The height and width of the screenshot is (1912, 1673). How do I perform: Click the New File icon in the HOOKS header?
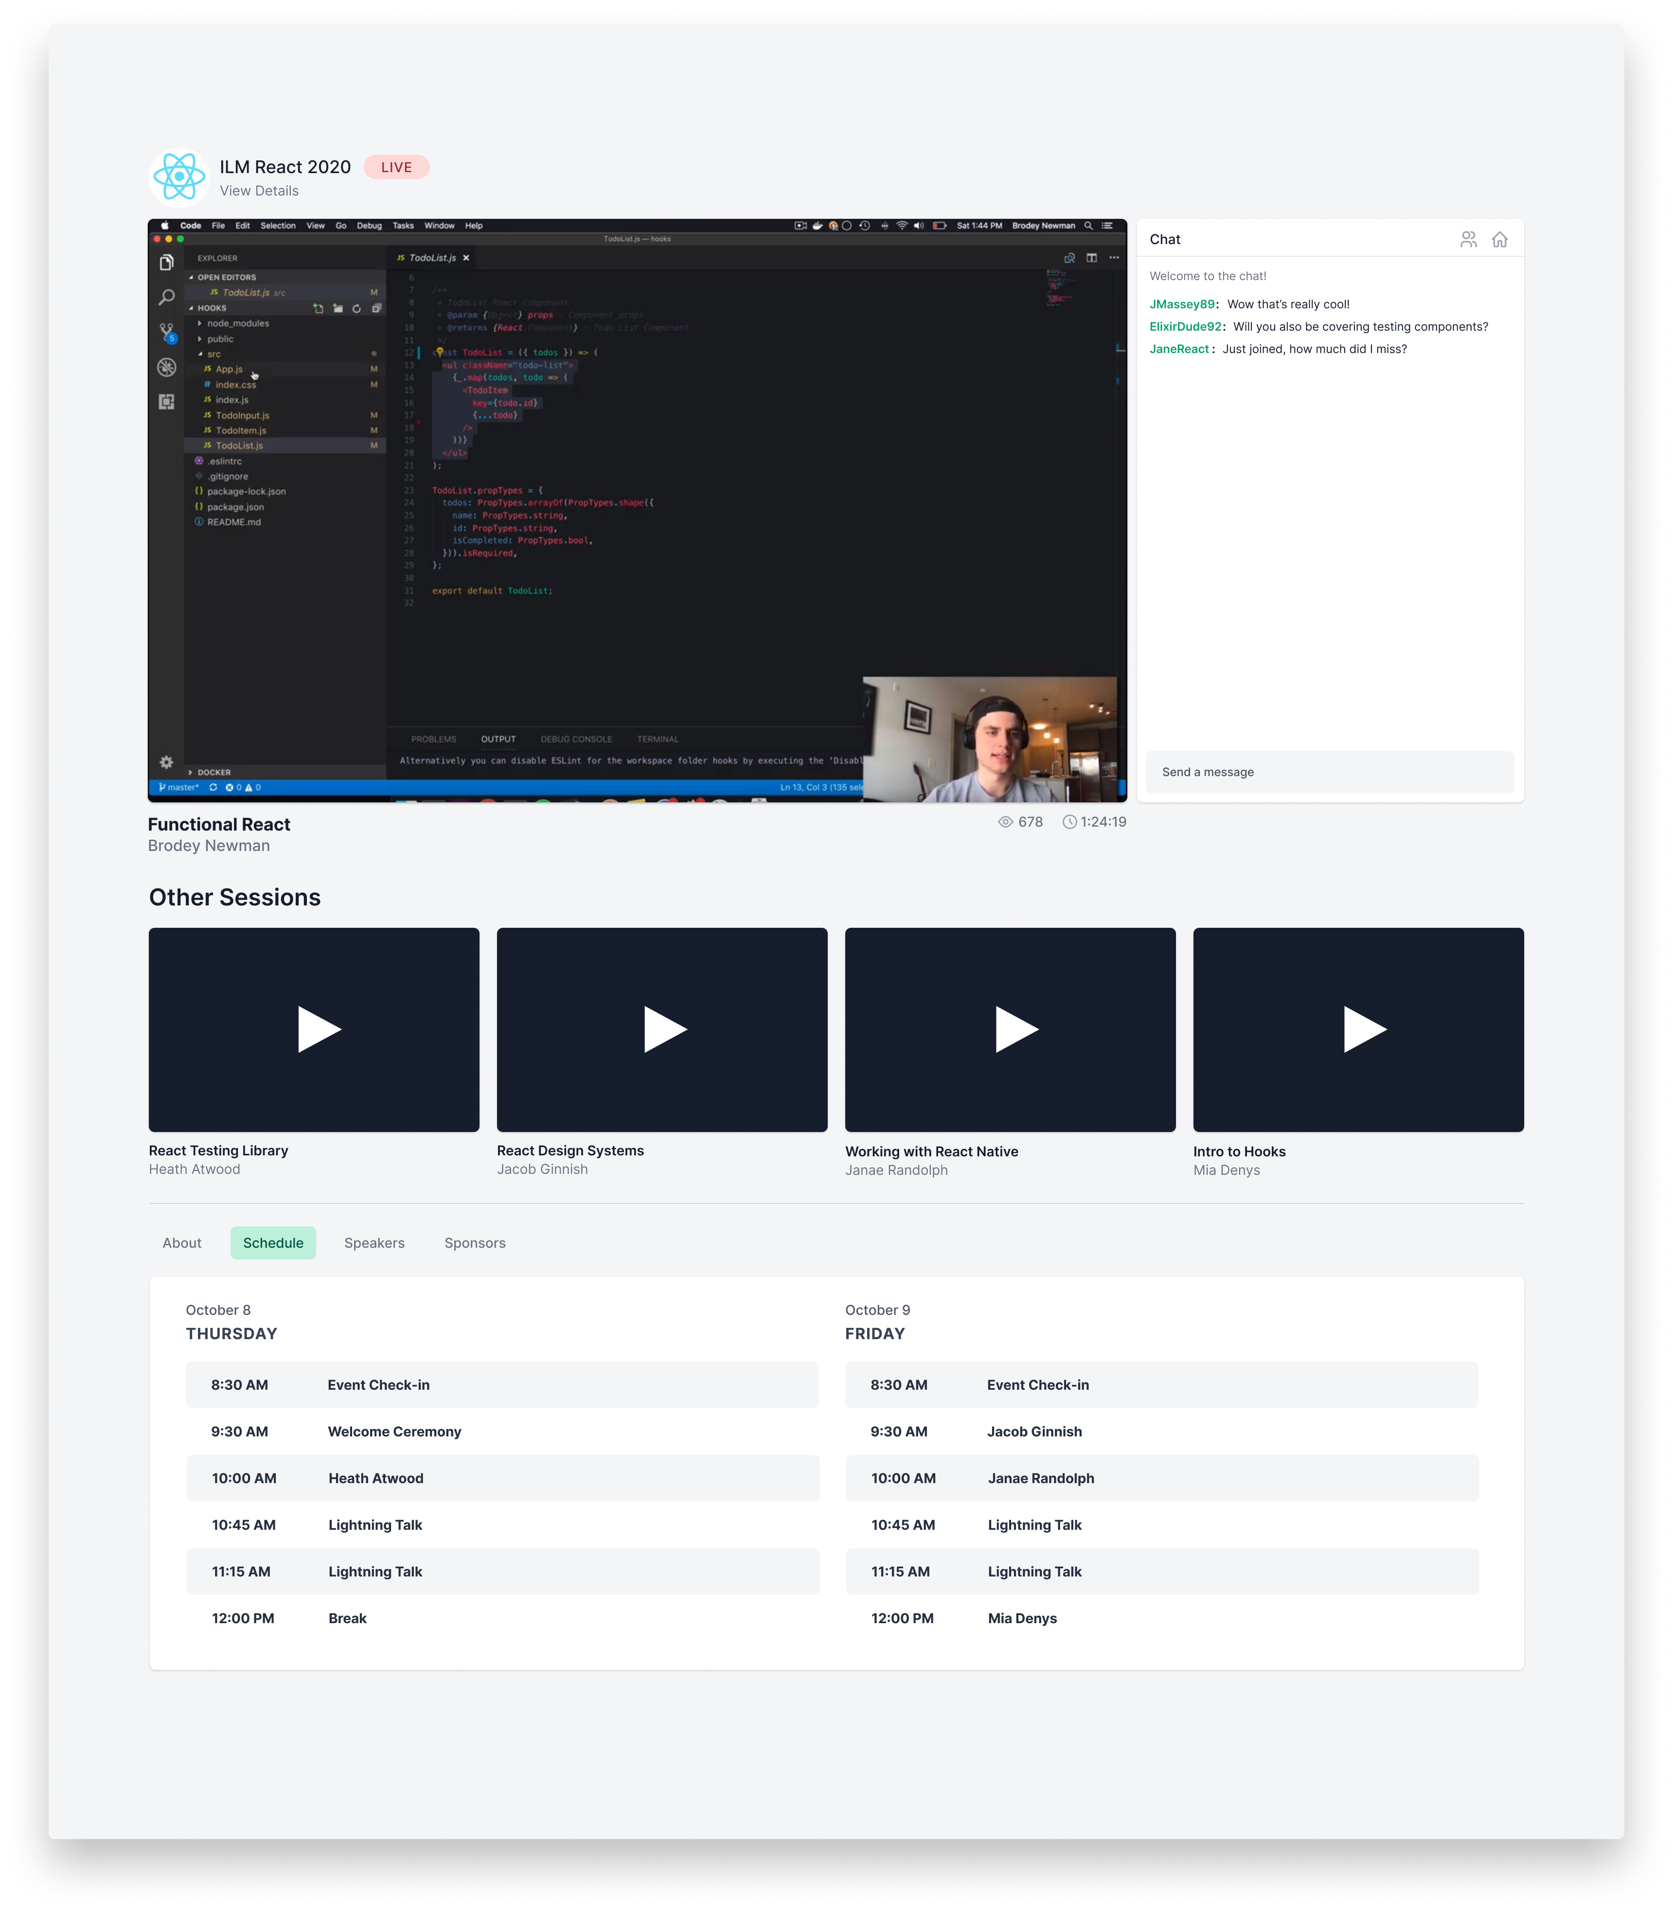click(x=319, y=308)
